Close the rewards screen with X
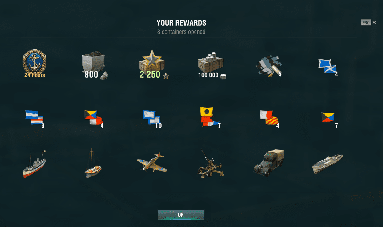 point(374,22)
